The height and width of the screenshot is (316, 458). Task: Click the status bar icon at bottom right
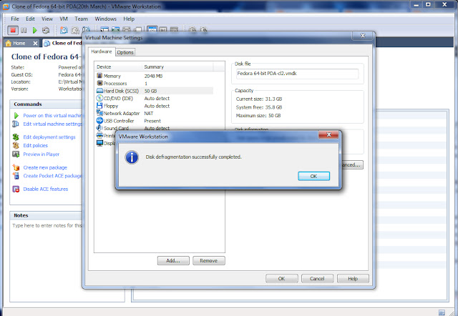442,312
